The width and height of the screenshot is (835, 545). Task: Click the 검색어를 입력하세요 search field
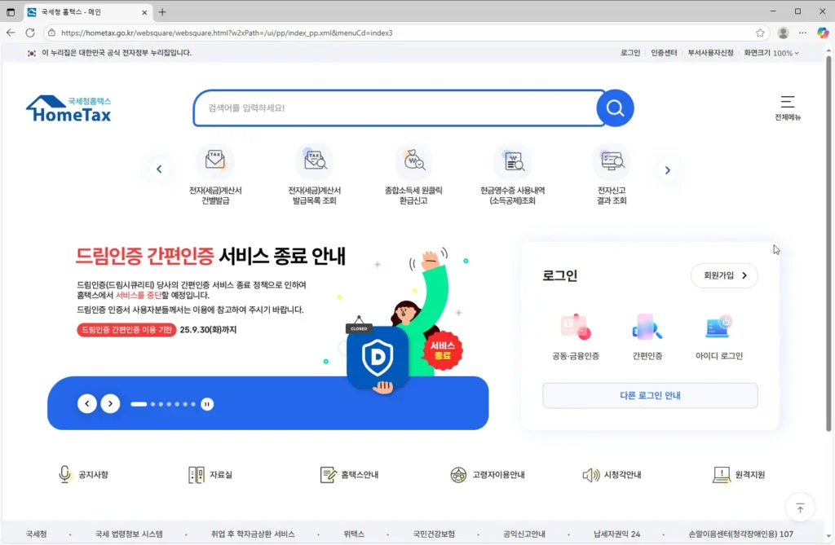click(x=398, y=108)
